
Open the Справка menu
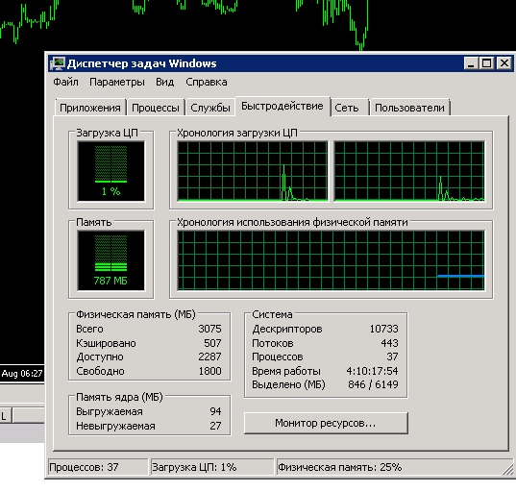click(x=206, y=82)
